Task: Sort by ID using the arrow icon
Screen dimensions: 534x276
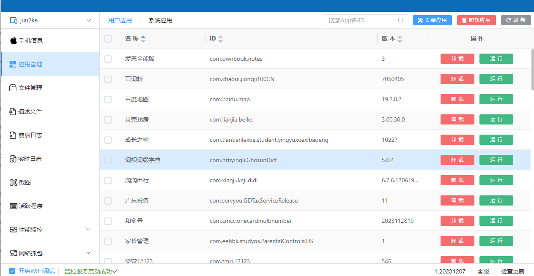Action: tap(220, 39)
